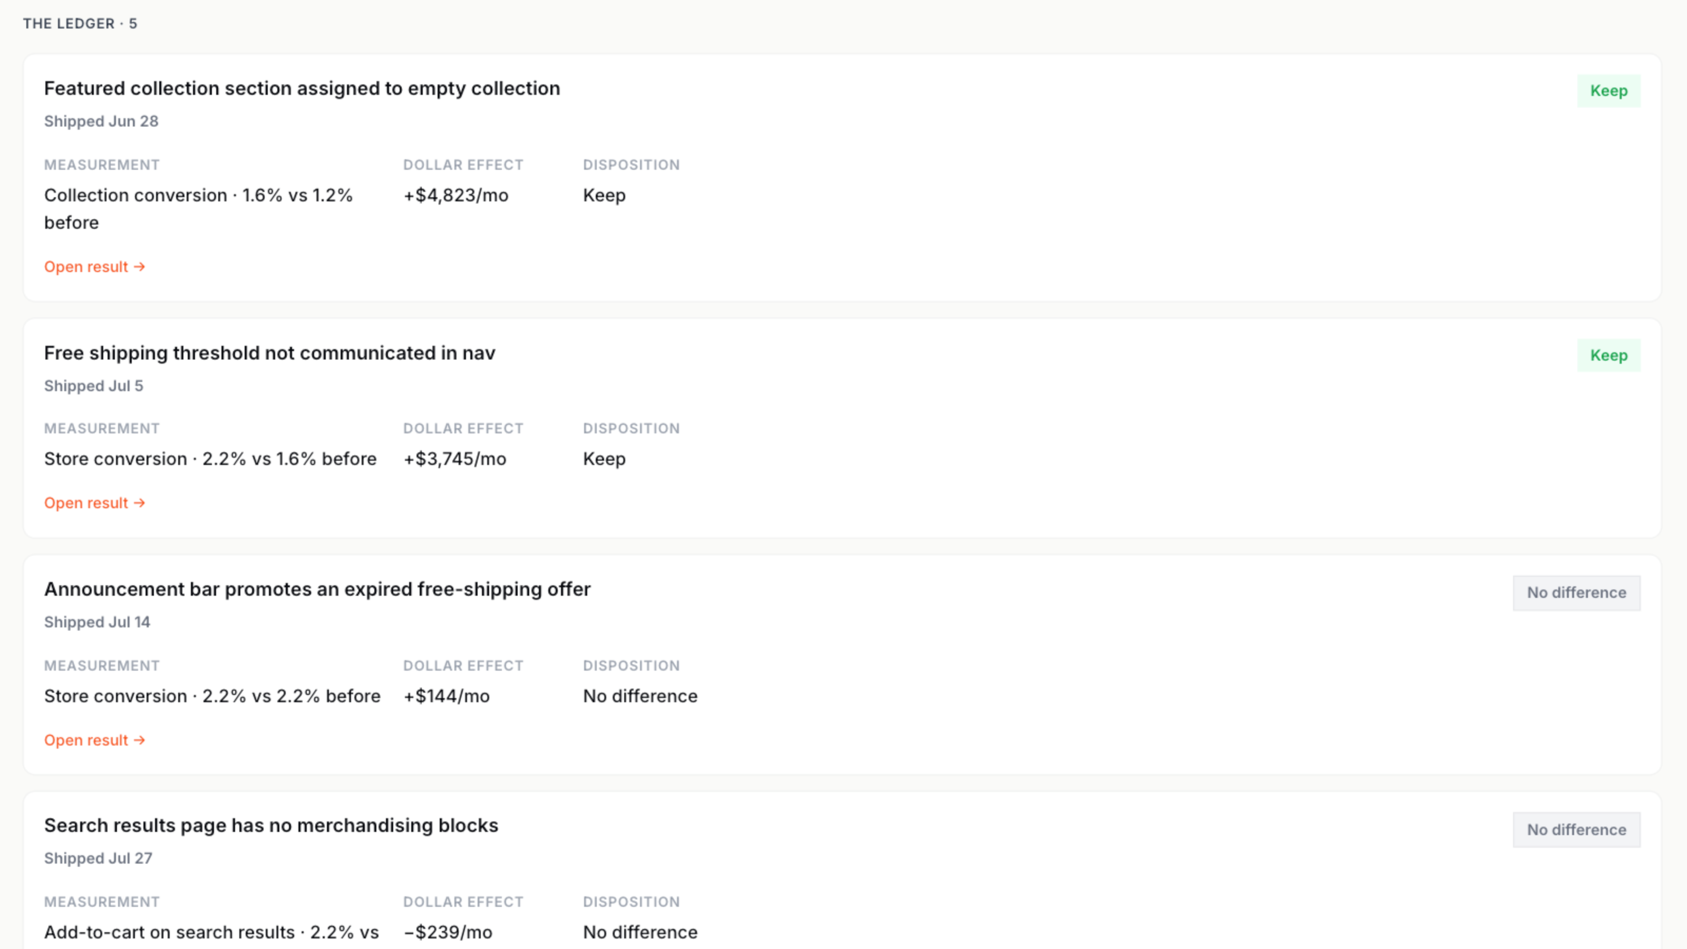Click DISPOSITION label in Announcement bar card

pyautogui.click(x=632, y=665)
